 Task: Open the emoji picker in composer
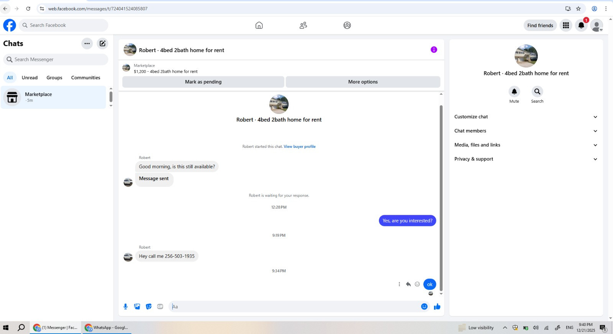click(424, 306)
